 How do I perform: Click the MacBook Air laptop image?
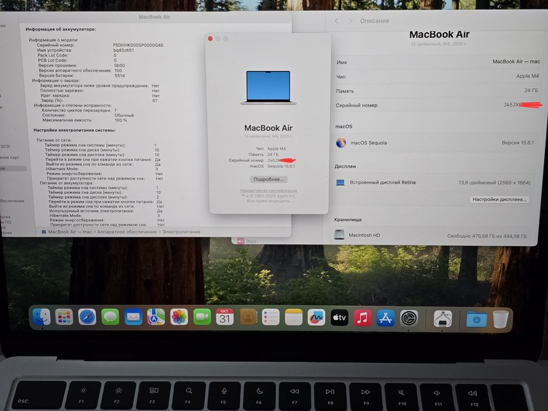click(x=268, y=87)
